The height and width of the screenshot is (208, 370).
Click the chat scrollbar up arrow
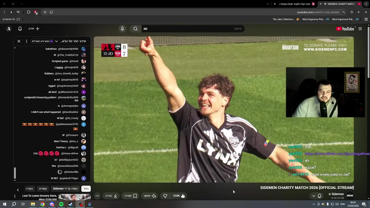15,48
